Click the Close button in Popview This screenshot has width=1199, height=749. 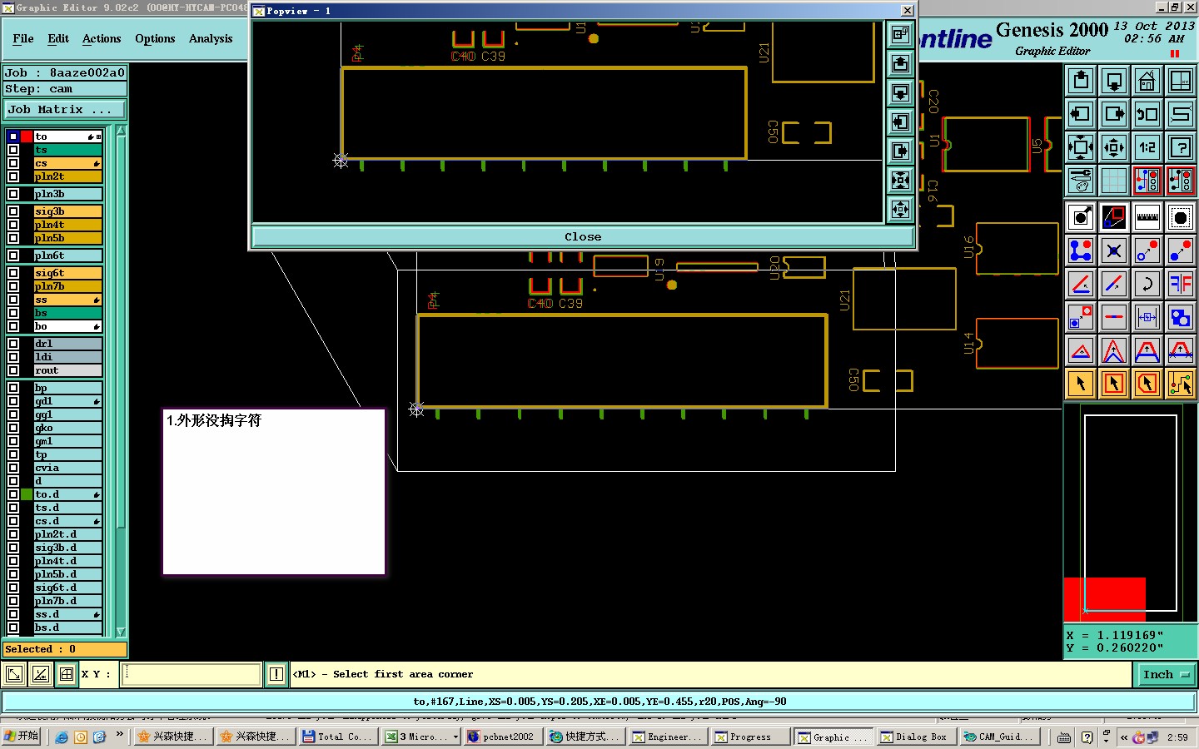(x=583, y=236)
